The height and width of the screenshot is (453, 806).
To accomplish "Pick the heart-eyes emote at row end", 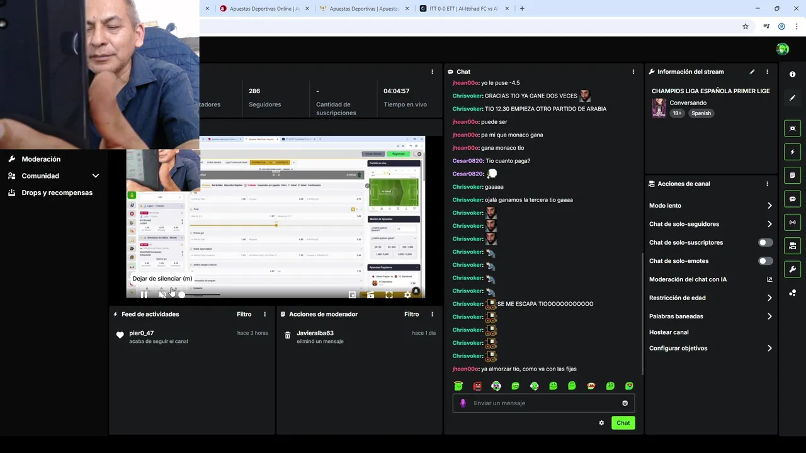I will pyautogui.click(x=629, y=386).
